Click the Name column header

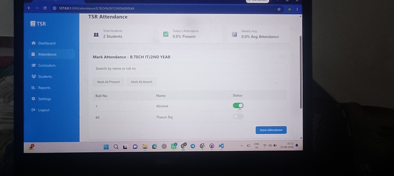(161, 95)
